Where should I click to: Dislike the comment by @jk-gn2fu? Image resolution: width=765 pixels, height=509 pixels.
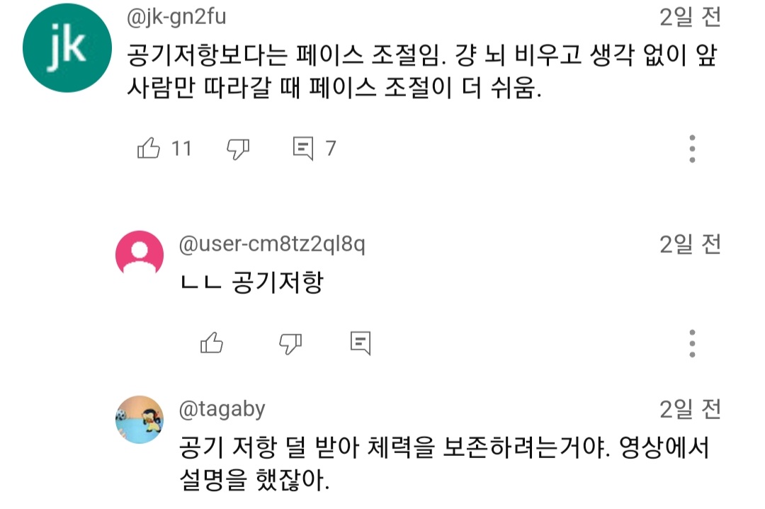pos(238,149)
